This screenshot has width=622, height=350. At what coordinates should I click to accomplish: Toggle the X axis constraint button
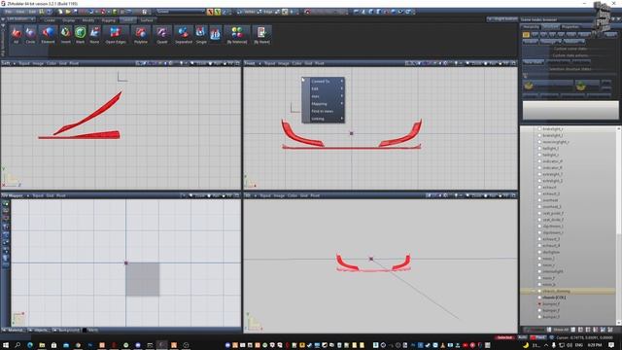(x=210, y=12)
